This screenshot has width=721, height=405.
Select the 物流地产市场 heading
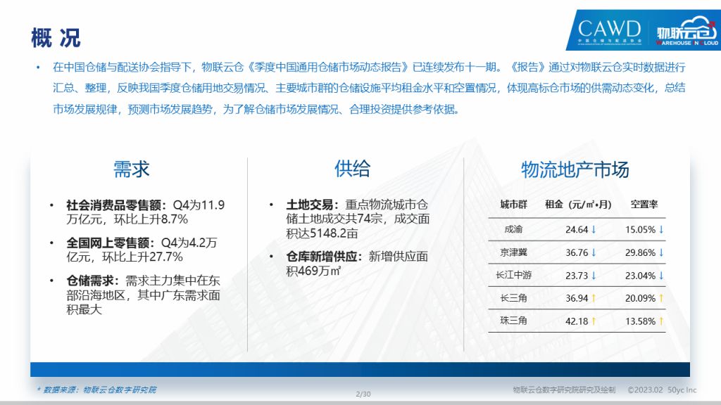point(575,169)
